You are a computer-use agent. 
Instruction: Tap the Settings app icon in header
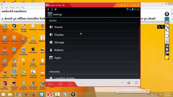click(50, 14)
